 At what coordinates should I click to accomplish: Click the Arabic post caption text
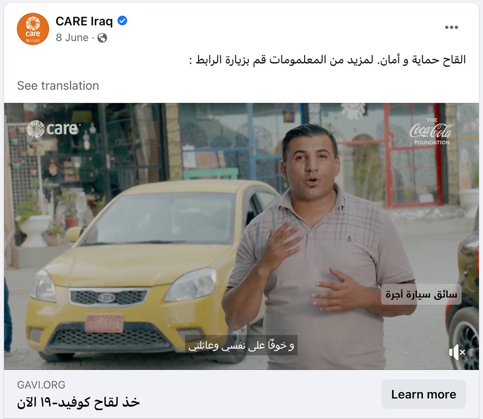pyautogui.click(x=328, y=59)
